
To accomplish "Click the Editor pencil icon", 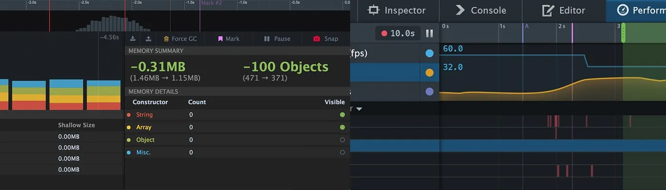I will pos(548,10).
